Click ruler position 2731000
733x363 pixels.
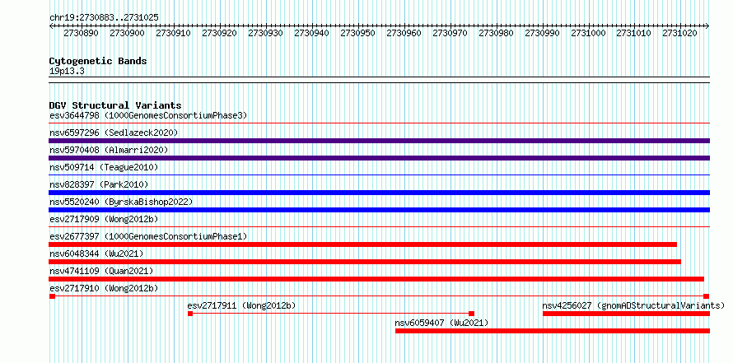(589, 33)
